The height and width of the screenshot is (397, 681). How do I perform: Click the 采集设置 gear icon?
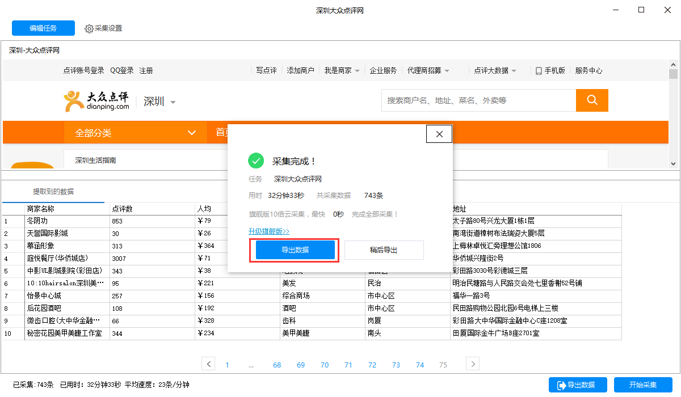click(89, 28)
